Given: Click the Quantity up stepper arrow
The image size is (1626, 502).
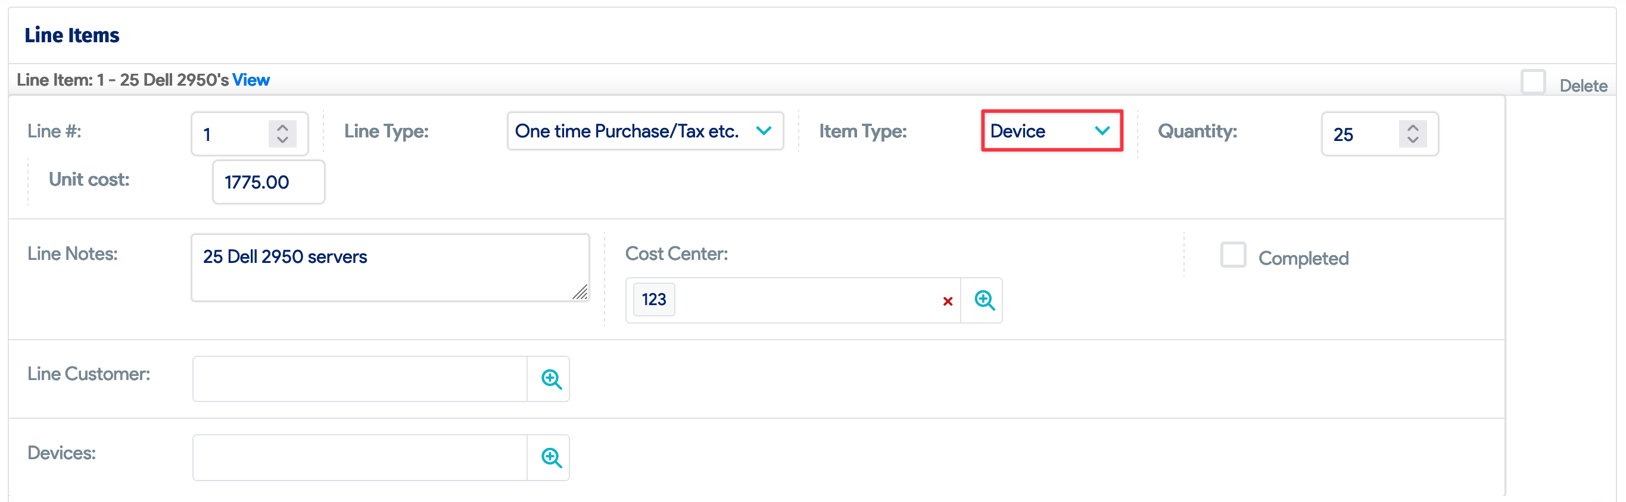Looking at the screenshot, I should [x=1413, y=127].
